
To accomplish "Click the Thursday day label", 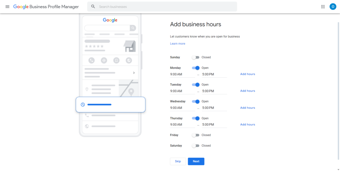I will pos(176,118).
